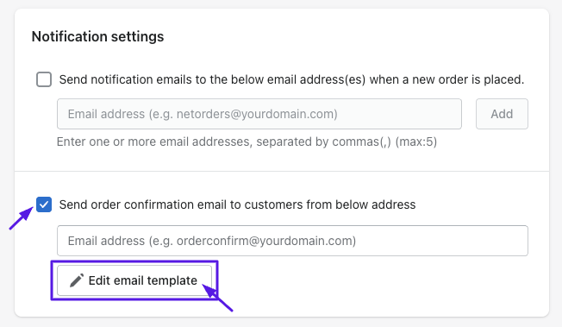The width and height of the screenshot is (562, 327).
Task: Click the purple arrow pointing at the checked checkbox
Action: [22, 218]
